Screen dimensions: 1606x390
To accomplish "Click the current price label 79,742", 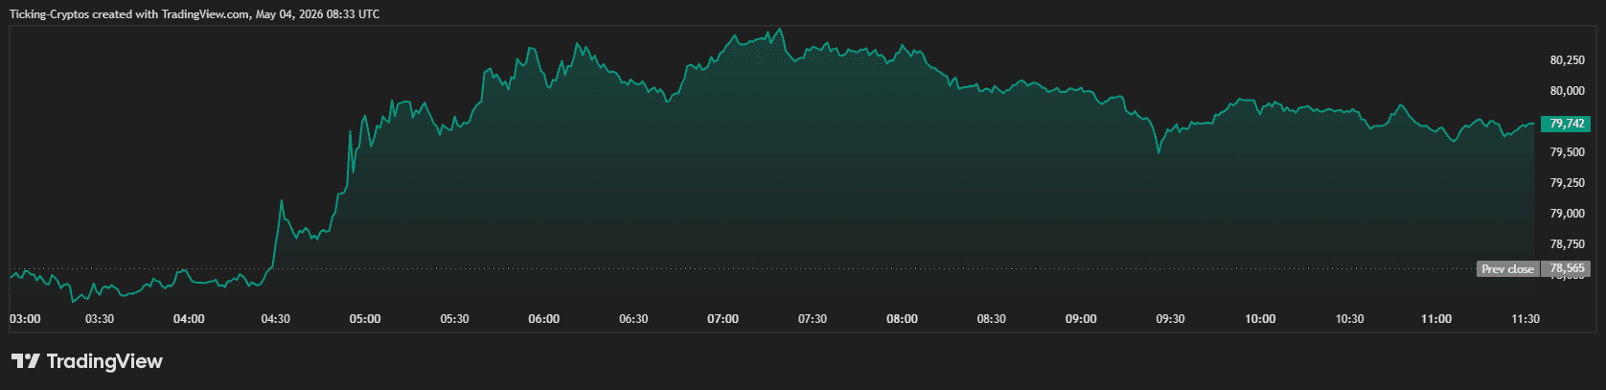I will [x=1565, y=124].
